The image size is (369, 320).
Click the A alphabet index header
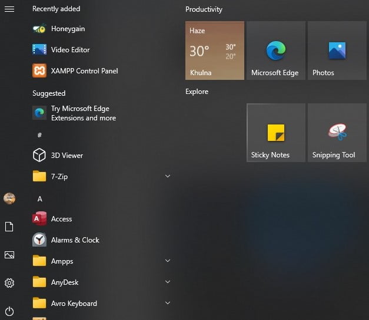(40, 199)
